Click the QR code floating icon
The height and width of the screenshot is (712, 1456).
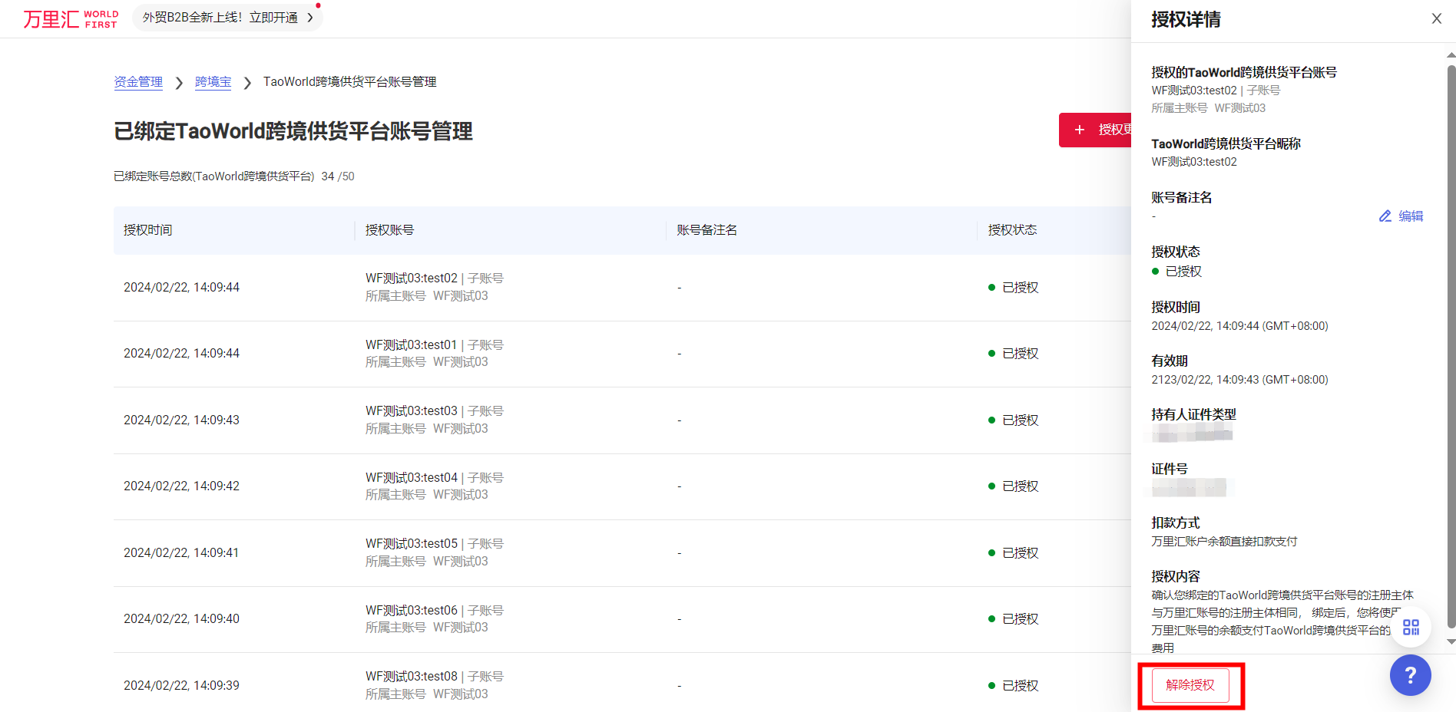tap(1411, 627)
